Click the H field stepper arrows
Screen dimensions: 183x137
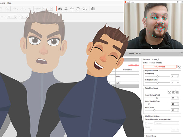point(16,17)
